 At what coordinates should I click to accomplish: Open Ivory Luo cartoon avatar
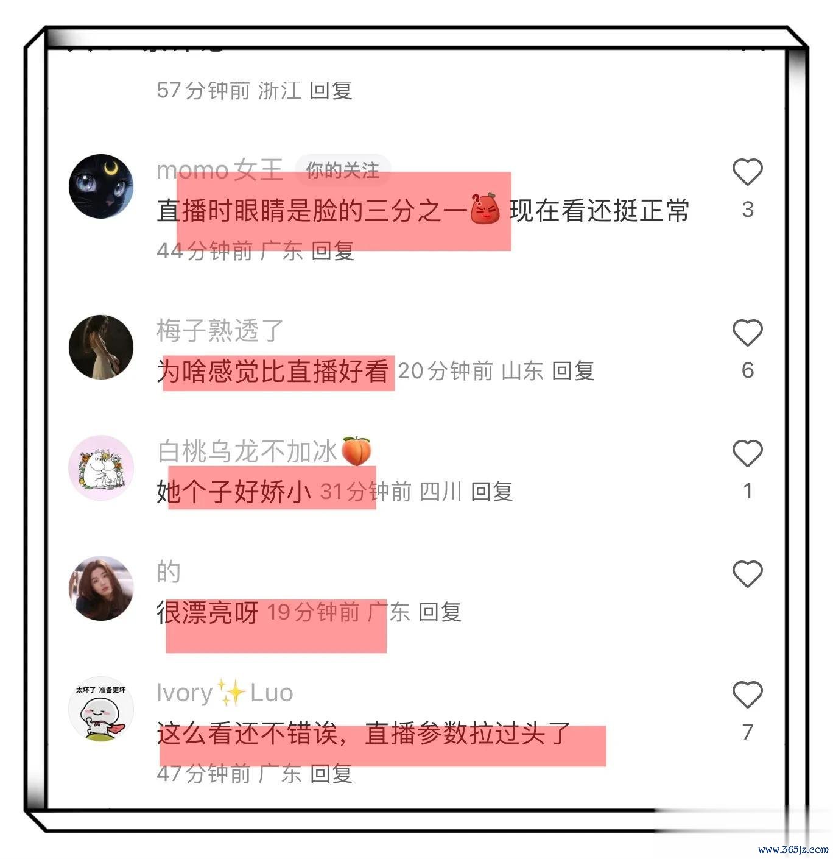pyautogui.click(x=101, y=709)
